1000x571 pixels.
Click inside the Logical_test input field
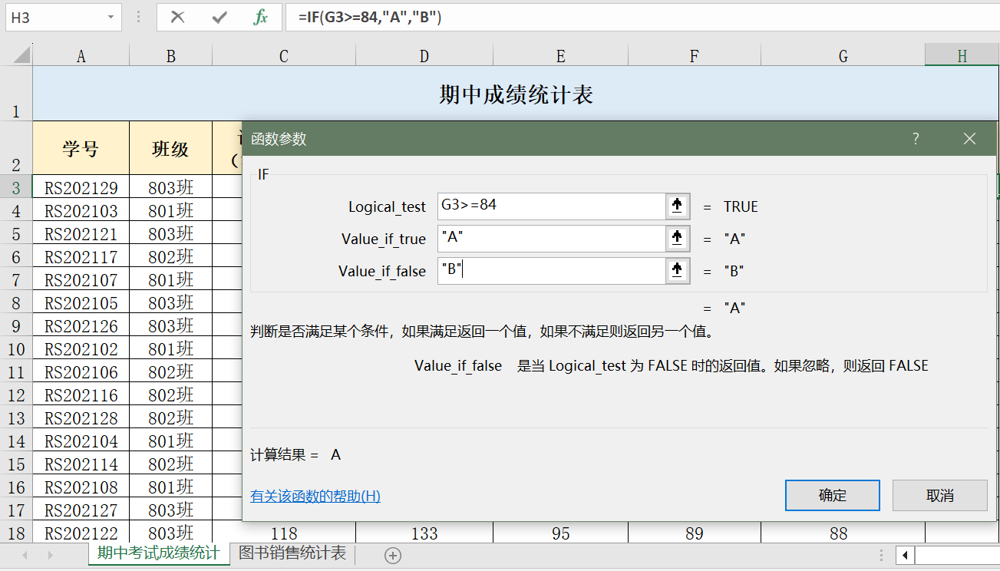550,206
